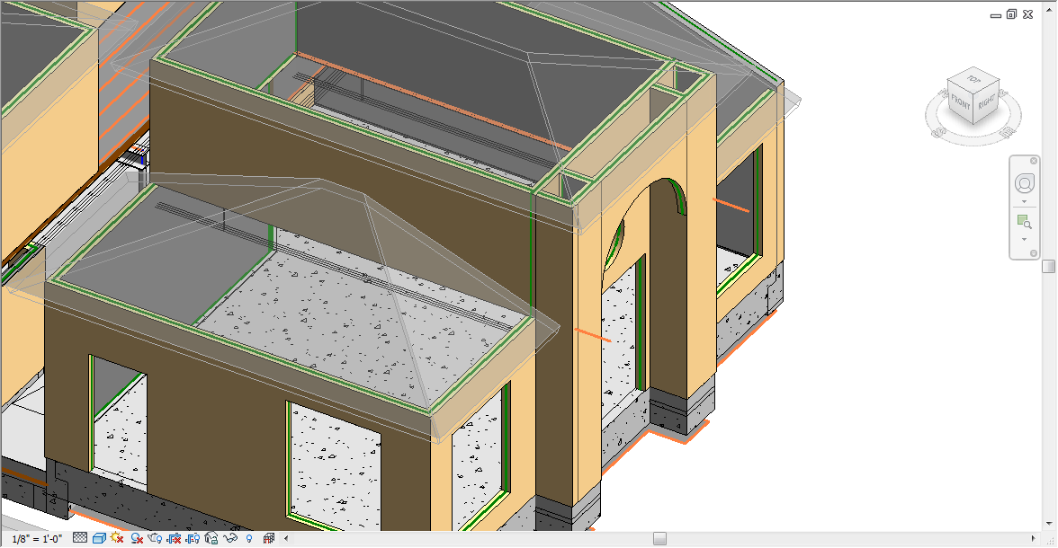
Task: Restore down the 3D view window
Action: pos(1011,14)
